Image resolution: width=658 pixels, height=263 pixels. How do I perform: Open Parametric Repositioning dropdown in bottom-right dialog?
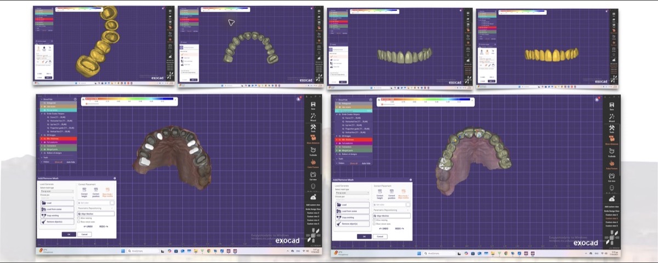pyautogui.click(x=392, y=210)
